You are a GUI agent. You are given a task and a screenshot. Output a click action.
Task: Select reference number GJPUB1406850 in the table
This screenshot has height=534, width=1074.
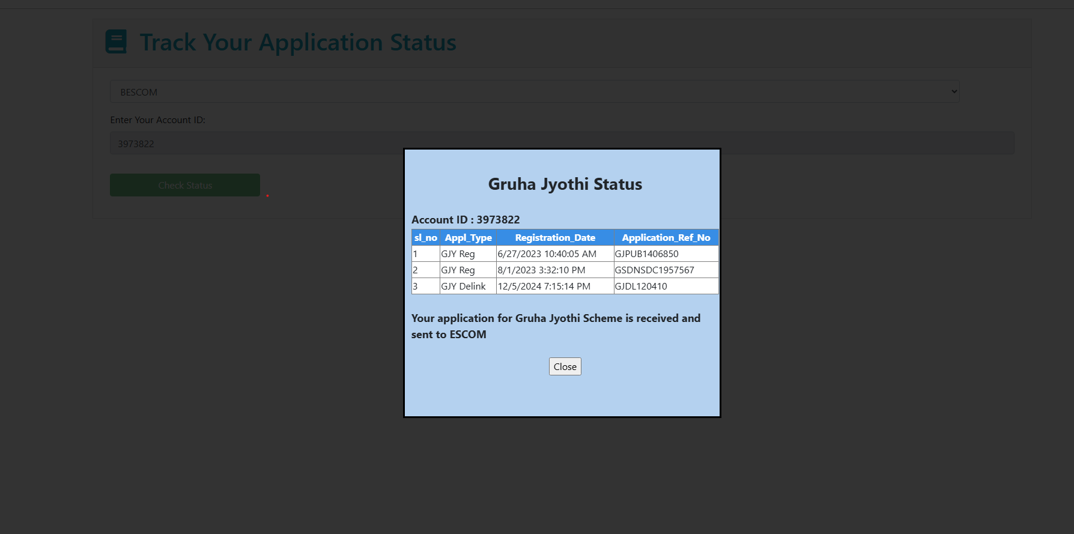[x=647, y=254]
